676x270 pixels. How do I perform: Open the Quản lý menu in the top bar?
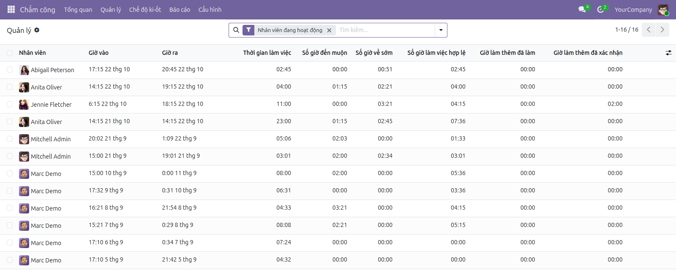coord(111,9)
